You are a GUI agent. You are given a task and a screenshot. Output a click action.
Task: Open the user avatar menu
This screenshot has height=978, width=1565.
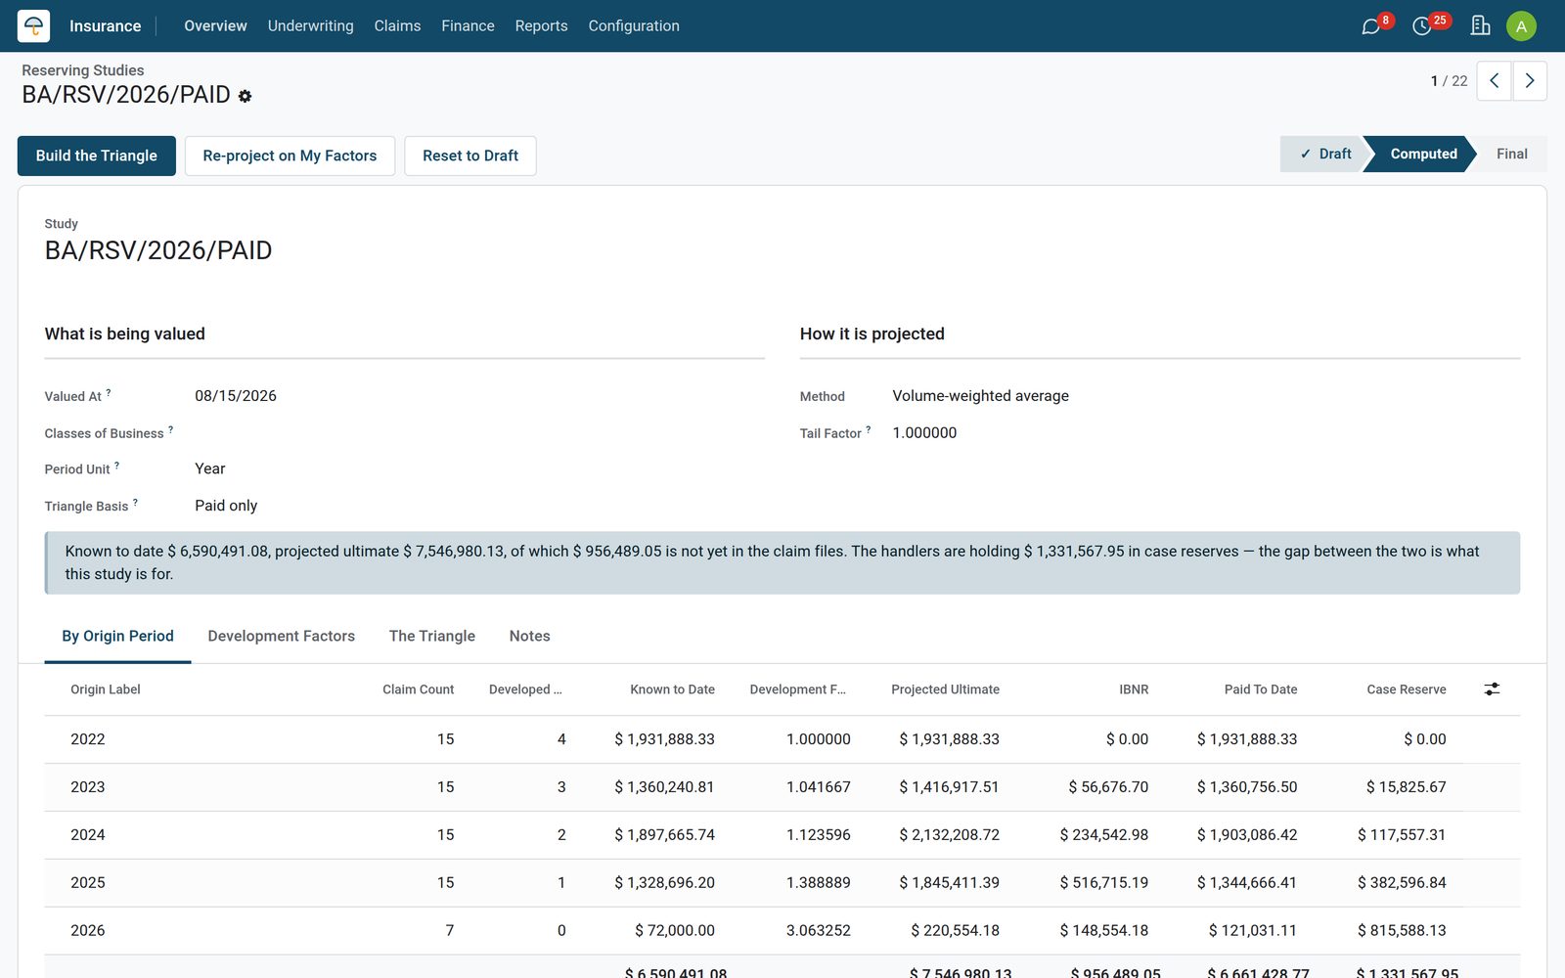pyautogui.click(x=1521, y=26)
